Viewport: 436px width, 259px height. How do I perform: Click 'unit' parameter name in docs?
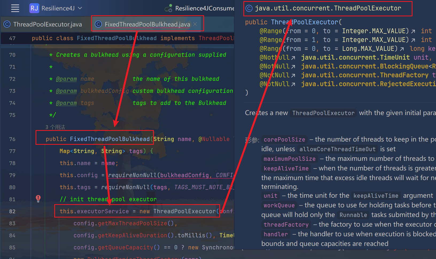(270, 196)
